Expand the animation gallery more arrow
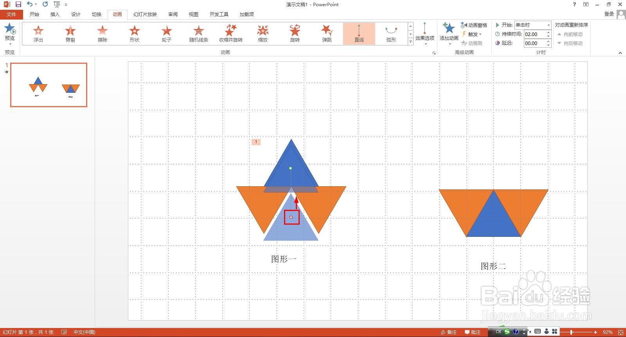This screenshot has width=626, height=337. click(x=410, y=42)
